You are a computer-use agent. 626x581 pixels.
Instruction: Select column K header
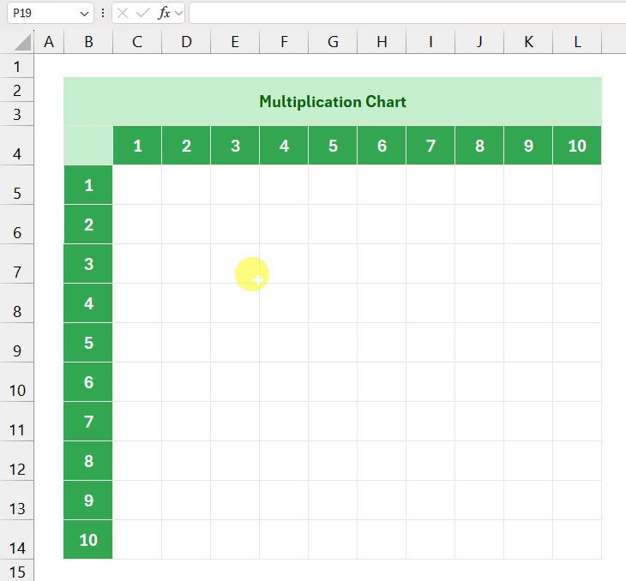tap(528, 42)
